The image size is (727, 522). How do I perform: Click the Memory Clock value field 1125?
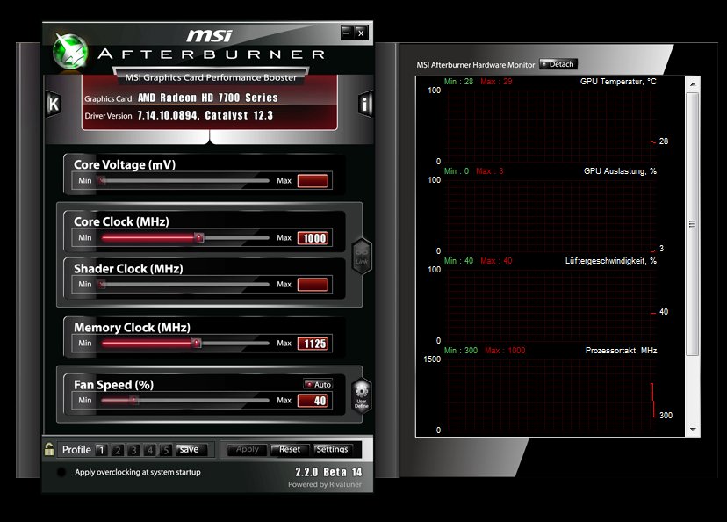pos(313,344)
